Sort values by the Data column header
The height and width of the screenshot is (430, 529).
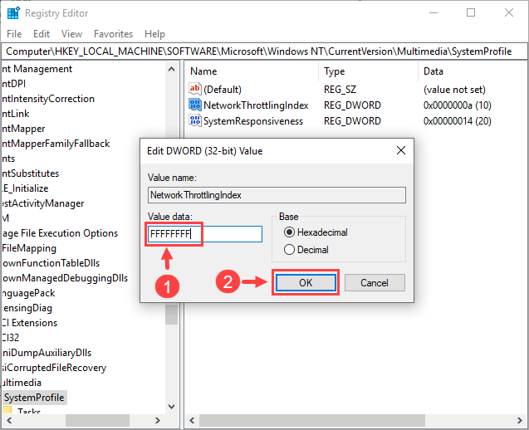point(433,71)
